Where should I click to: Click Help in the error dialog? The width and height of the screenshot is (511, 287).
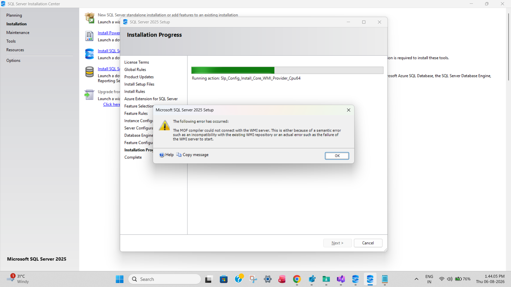point(167,155)
